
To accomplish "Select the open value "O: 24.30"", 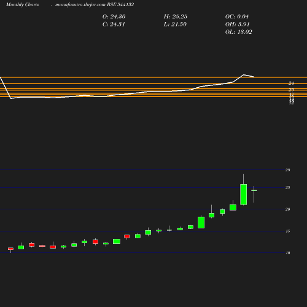I will pyautogui.click(x=114, y=17).
